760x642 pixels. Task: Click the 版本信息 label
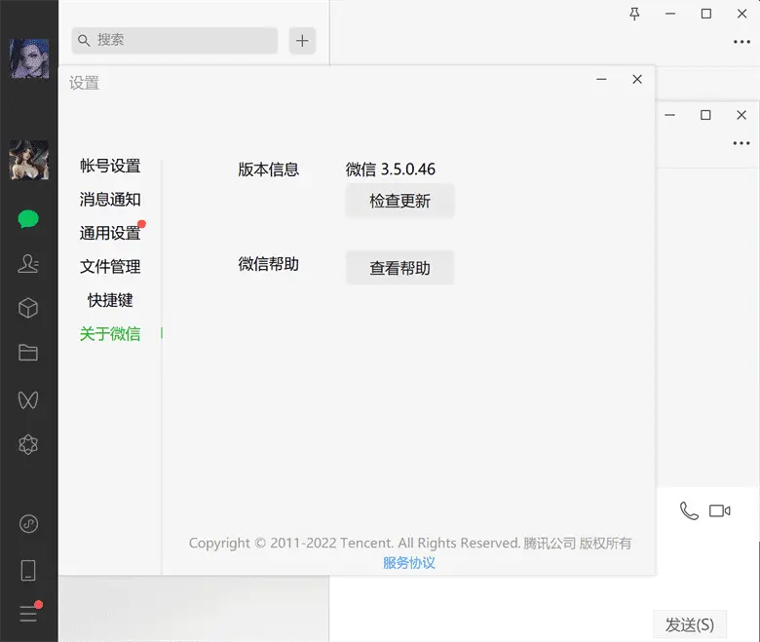[269, 170]
